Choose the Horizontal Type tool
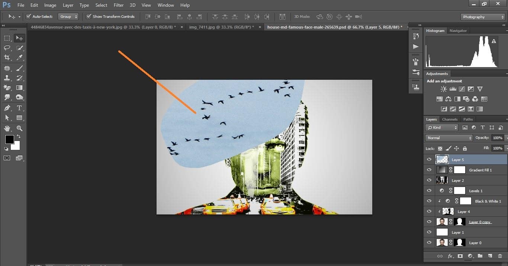Screen dimensions: 508x266 (19, 108)
